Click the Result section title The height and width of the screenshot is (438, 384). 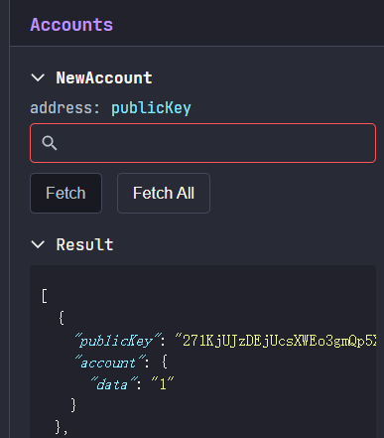pos(84,244)
